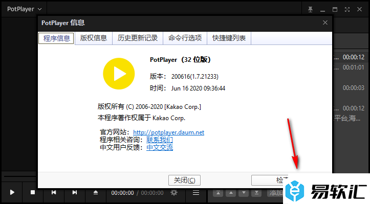Skip to the previous track
This screenshot has width=370, height=204.
coord(54,192)
